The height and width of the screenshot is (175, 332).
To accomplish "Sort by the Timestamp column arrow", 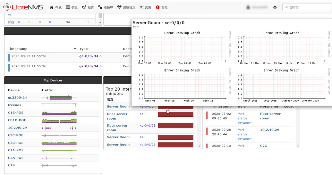I will point(75,49).
